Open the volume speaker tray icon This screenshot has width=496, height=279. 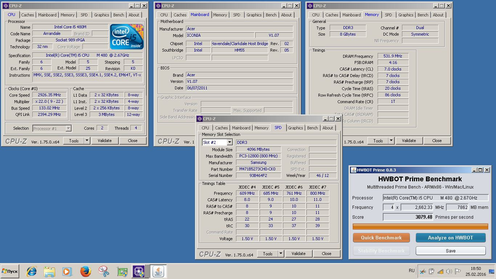click(x=449, y=271)
